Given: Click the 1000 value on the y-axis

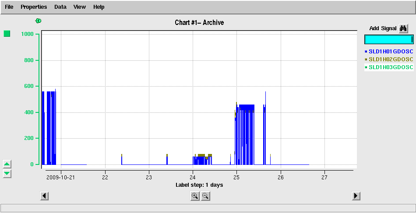Looking at the screenshot, I should [27, 34].
